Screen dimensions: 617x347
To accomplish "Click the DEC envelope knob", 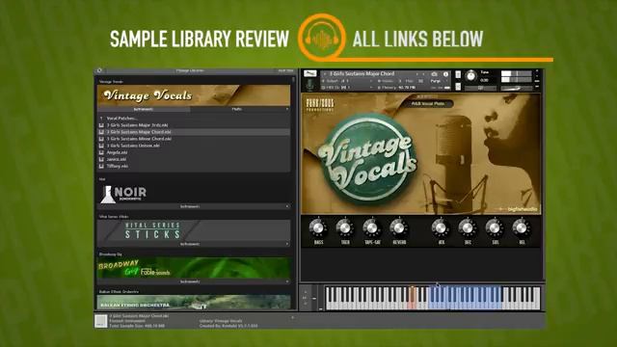I will (467, 228).
